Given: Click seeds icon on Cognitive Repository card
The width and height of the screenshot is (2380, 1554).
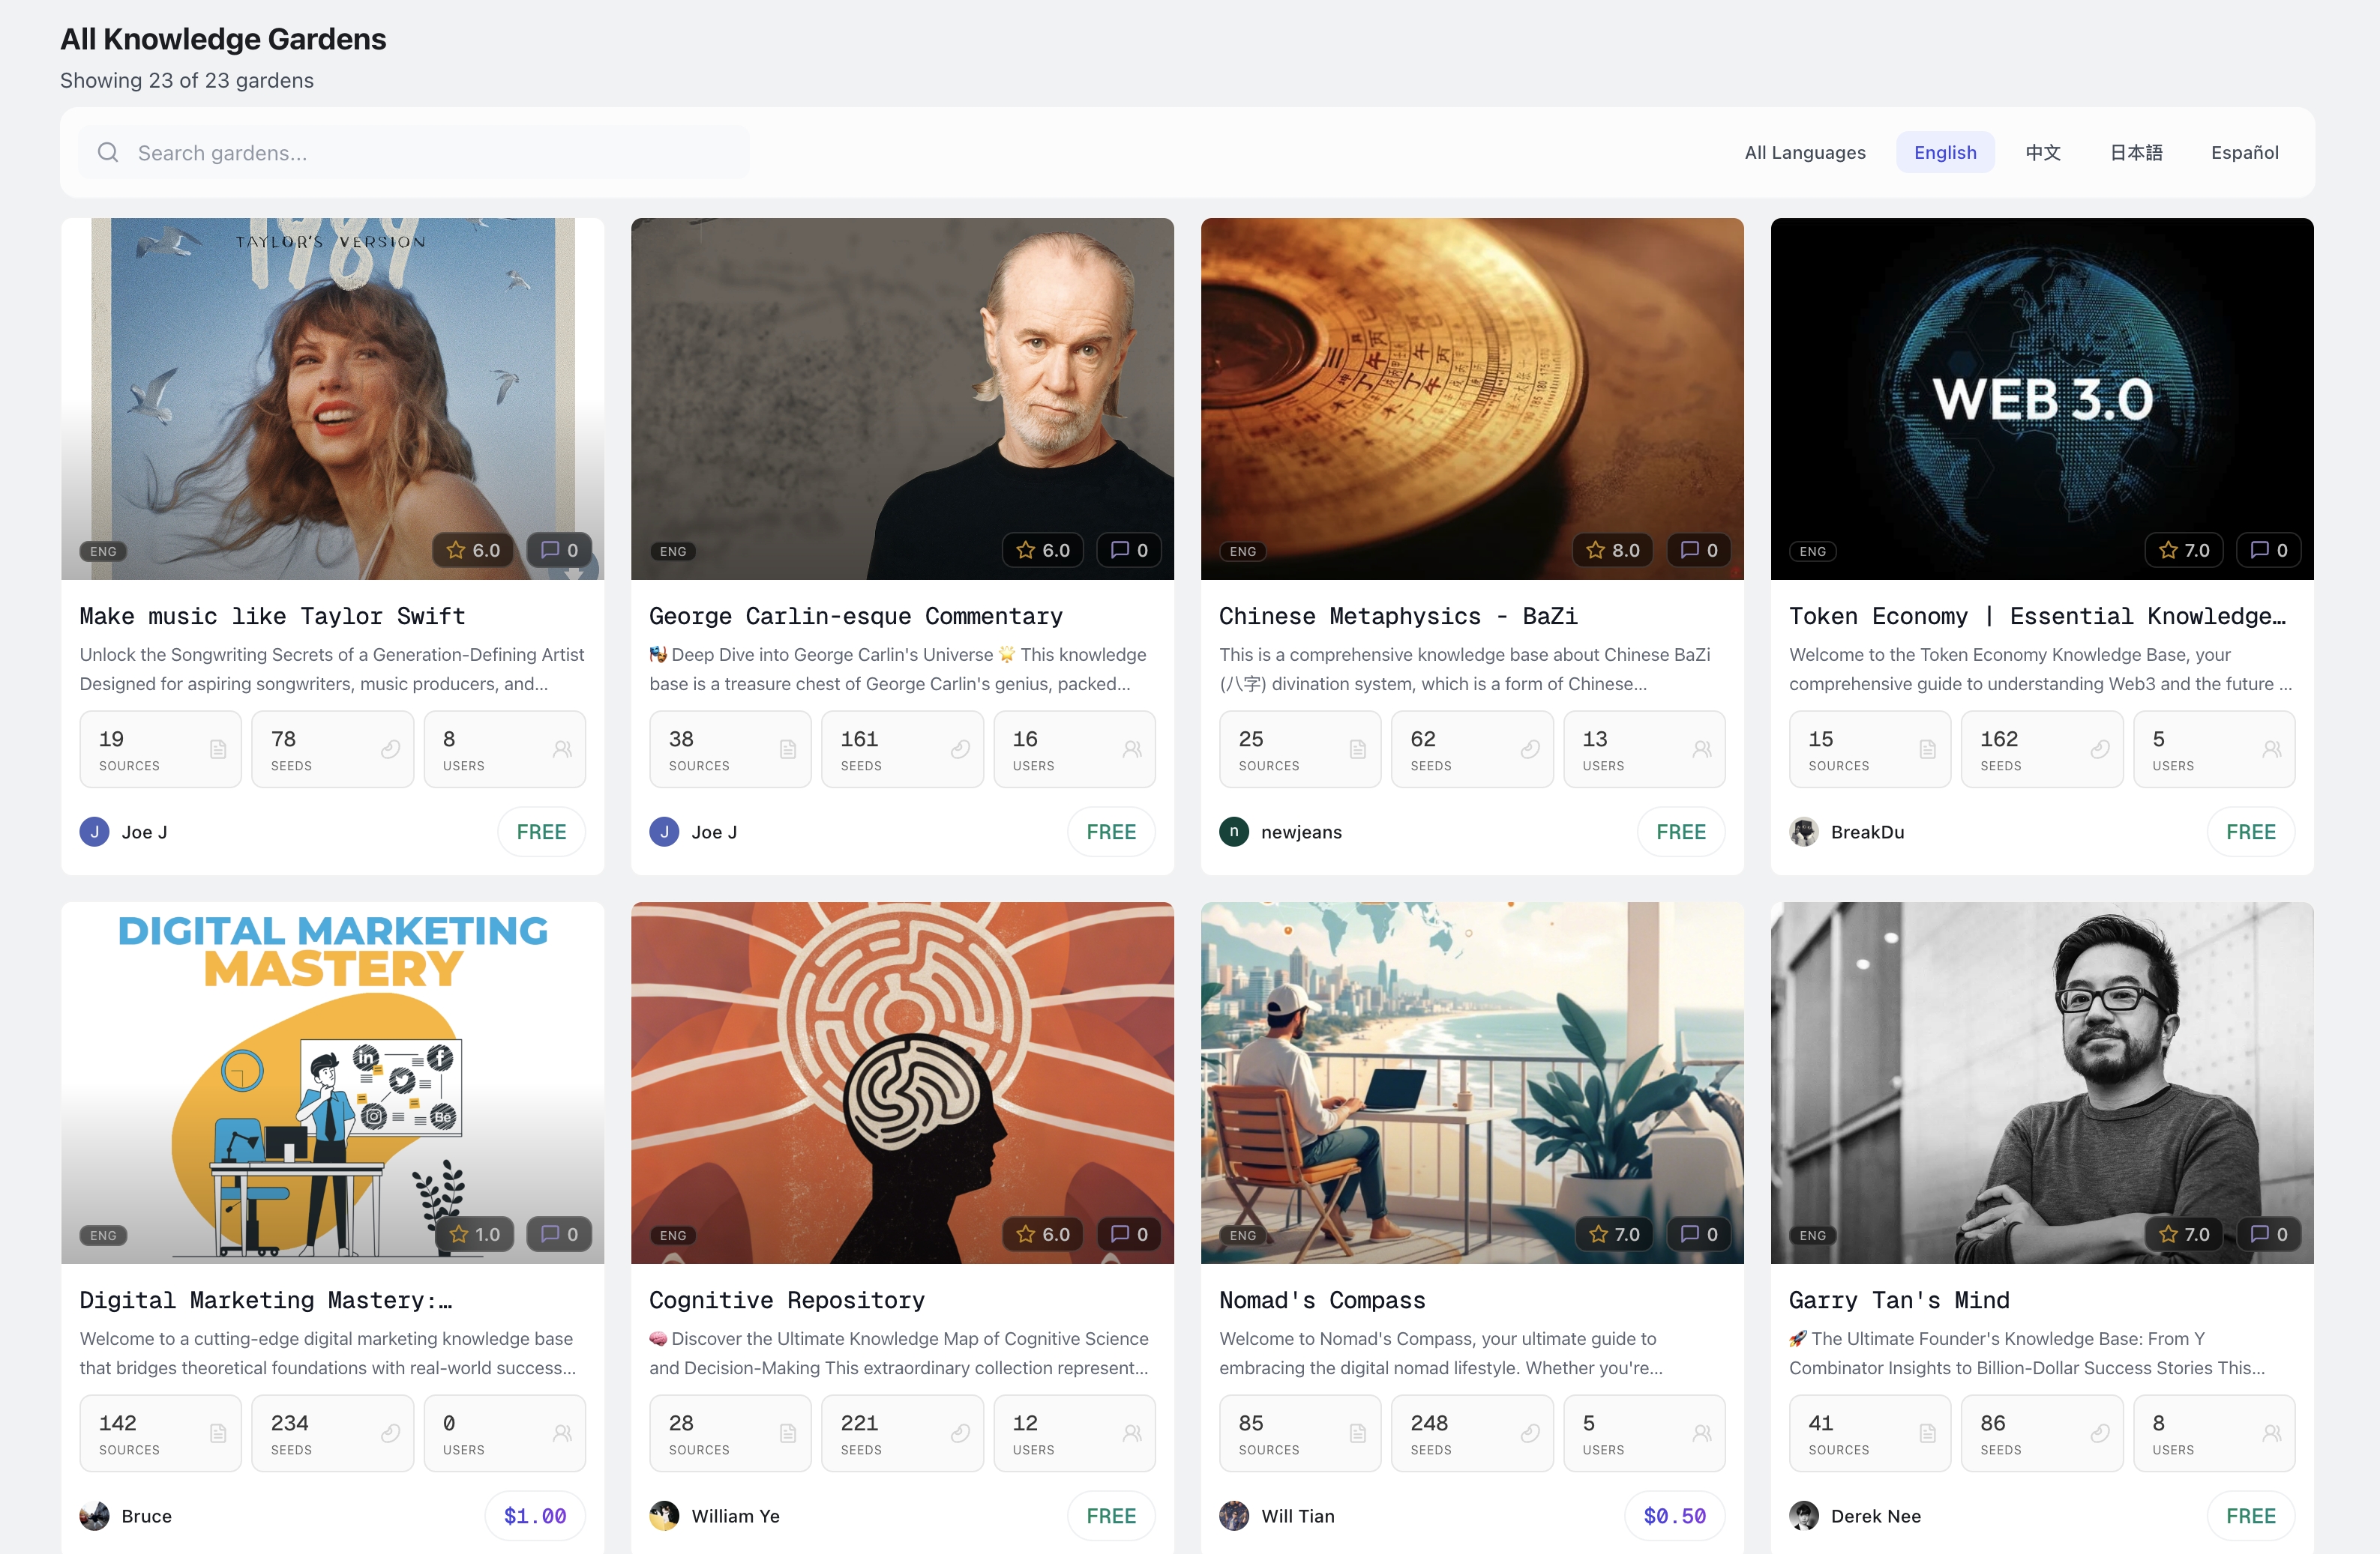Looking at the screenshot, I should pos(960,1433).
